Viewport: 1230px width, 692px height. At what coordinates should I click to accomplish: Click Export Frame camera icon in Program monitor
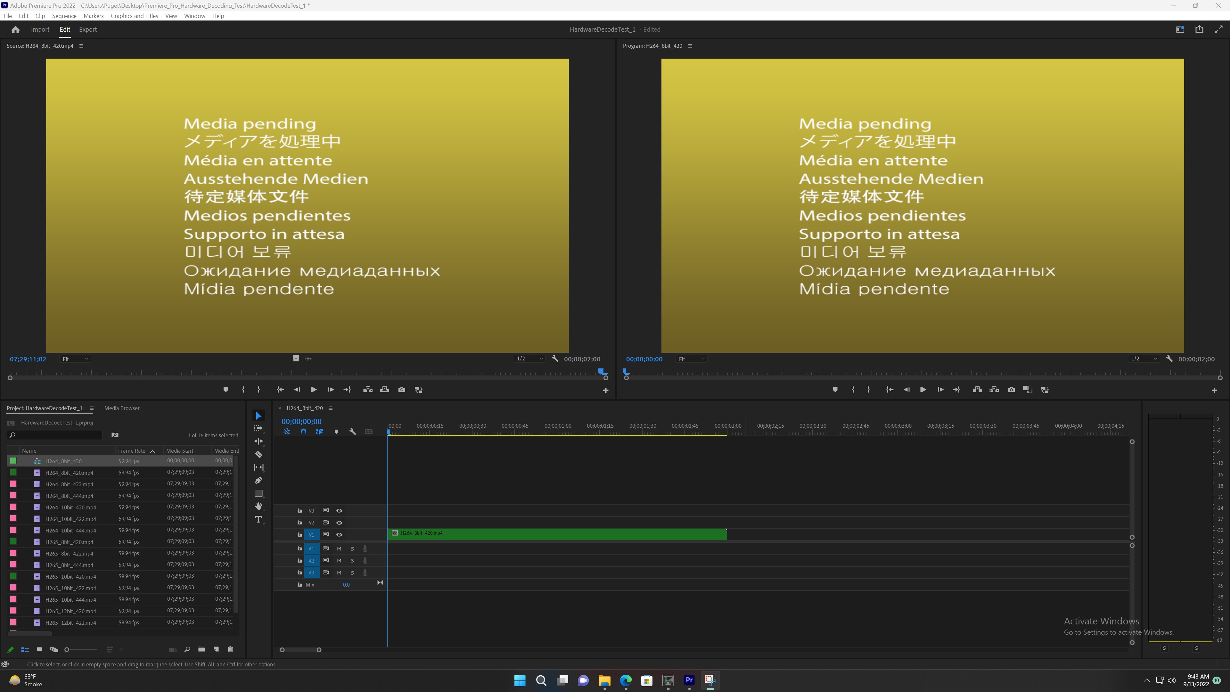coord(1011,390)
